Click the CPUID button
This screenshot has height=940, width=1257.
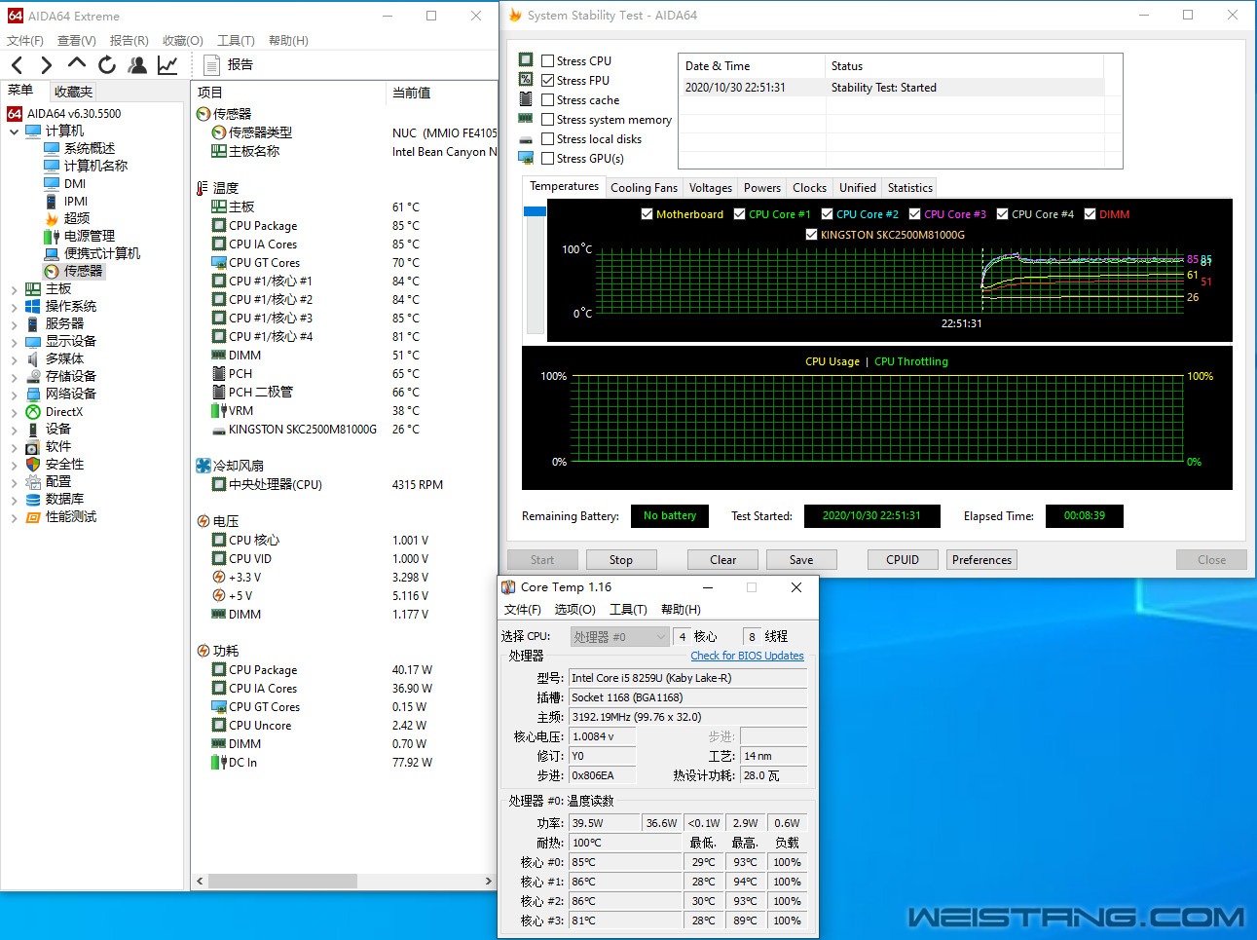[x=903, y=560]
